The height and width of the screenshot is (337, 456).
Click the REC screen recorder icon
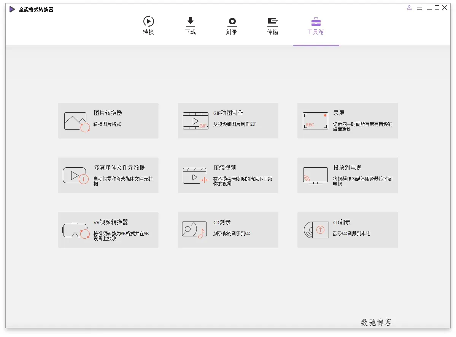[315, 121]
